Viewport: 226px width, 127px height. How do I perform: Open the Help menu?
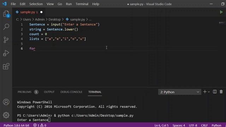96,4
